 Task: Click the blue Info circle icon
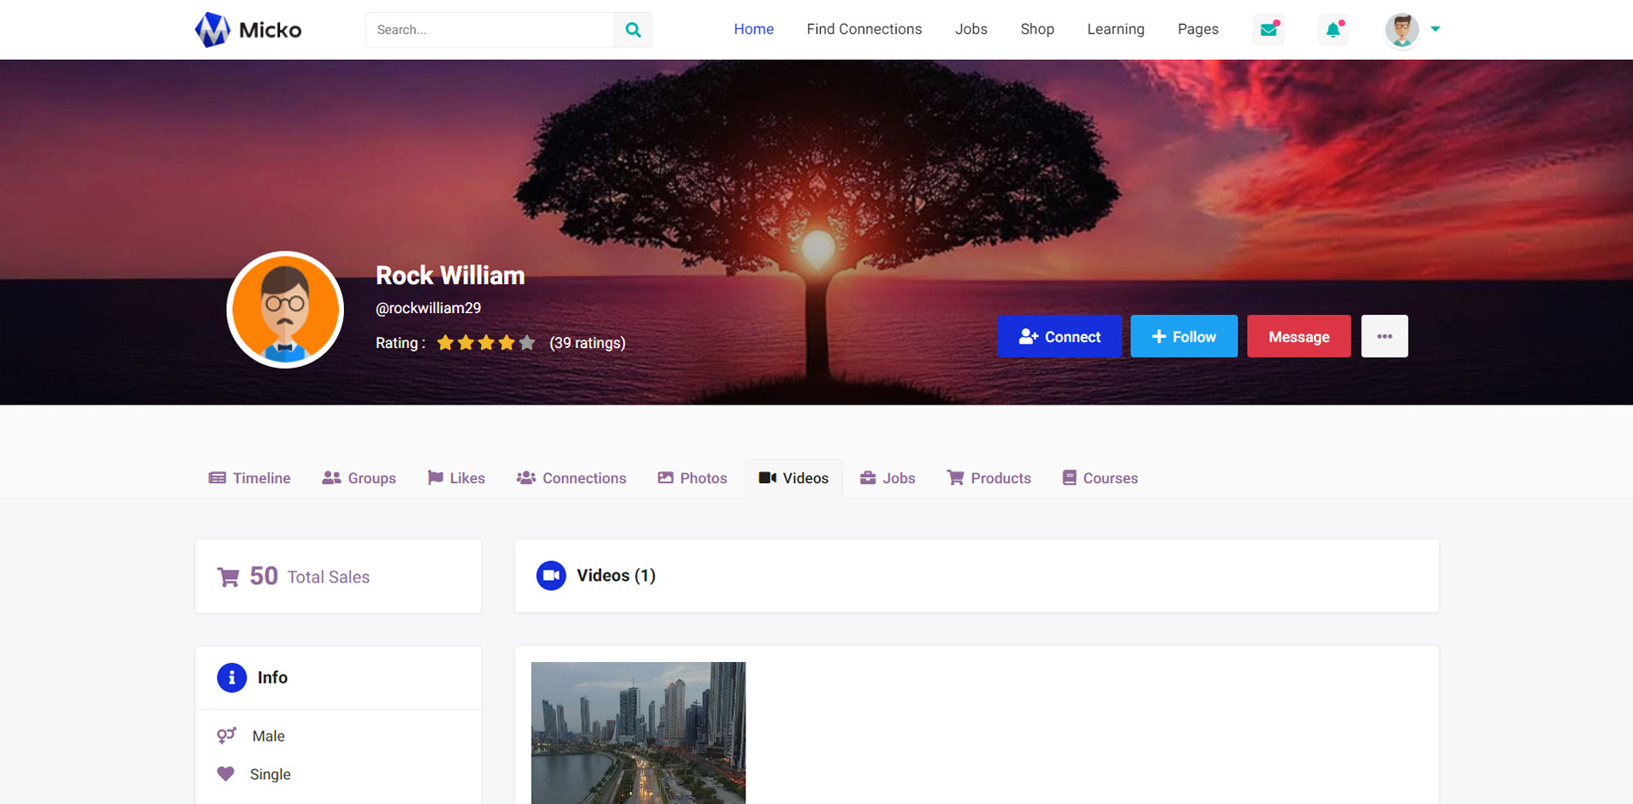(x=232, y=677)
